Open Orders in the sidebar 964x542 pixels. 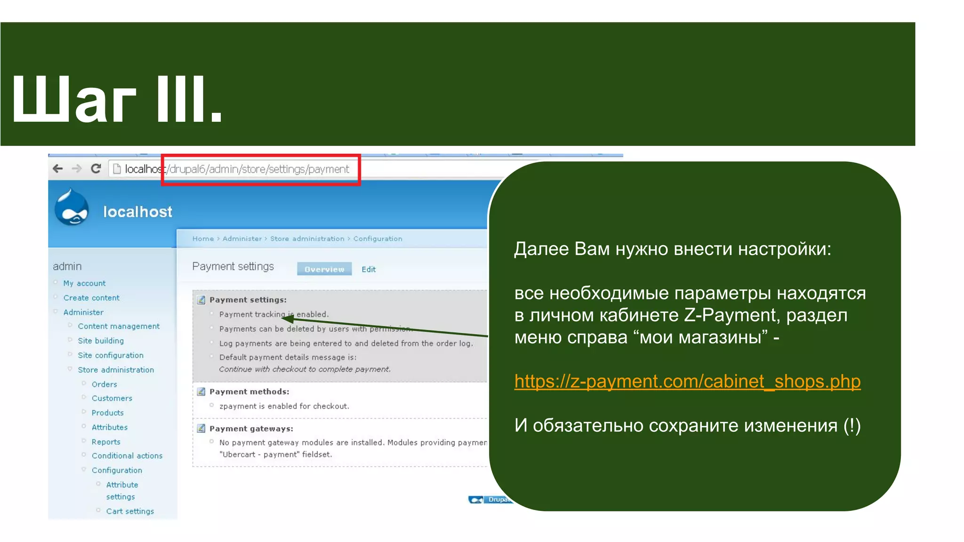point(104,384)
